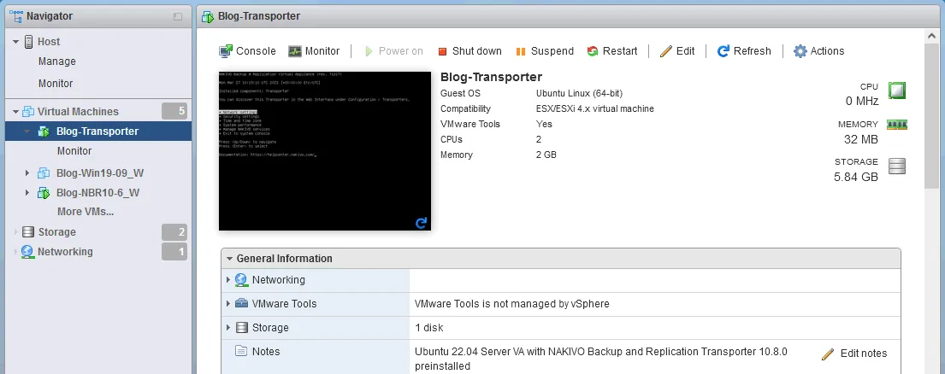Open Monitor under Host
The image size is (945, 374).
56,84
